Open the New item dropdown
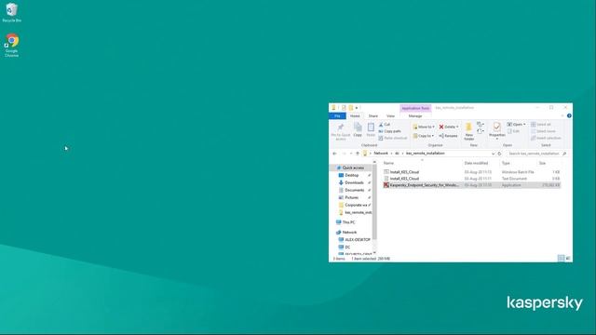Viewport: 596px width, 335px height. [481, 125]
